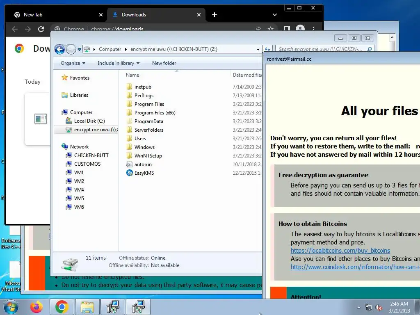Open Firefox from the taskbar

(x=37, y=307)
